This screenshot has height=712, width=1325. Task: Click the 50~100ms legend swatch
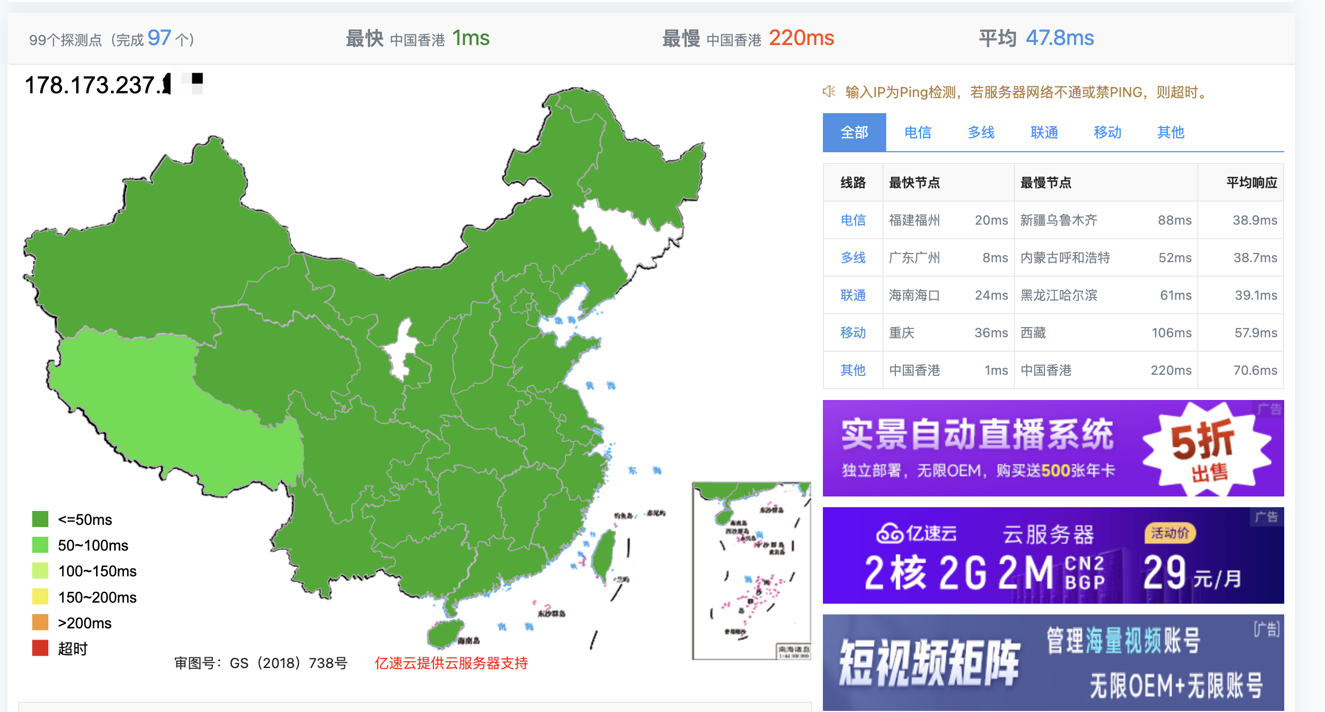[40, 545]
